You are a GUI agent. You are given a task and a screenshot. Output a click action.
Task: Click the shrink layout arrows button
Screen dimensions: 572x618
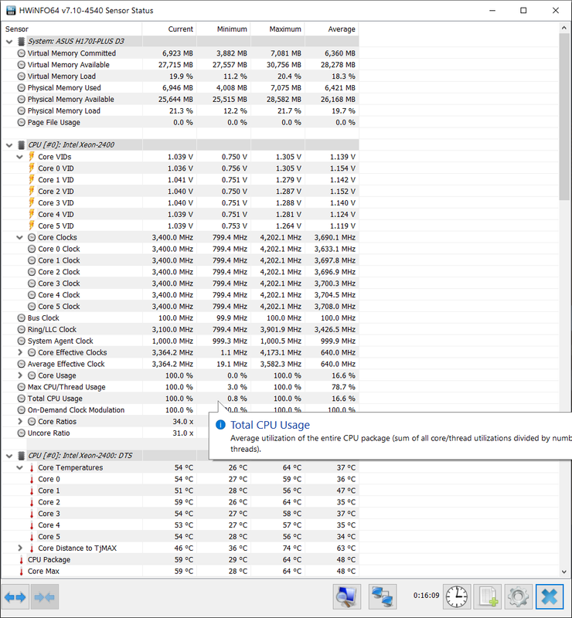click(45, 597)
